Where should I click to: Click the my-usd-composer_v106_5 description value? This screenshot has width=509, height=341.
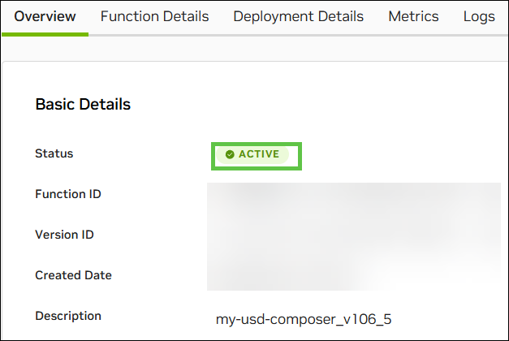click(x=304, y=319)
